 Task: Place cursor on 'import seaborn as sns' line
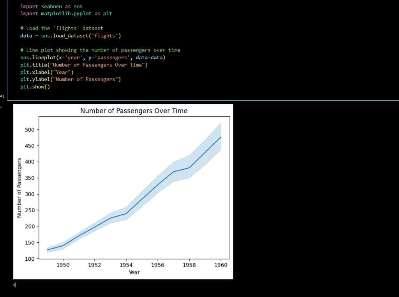pyautogui.click(x=51, y=6)
